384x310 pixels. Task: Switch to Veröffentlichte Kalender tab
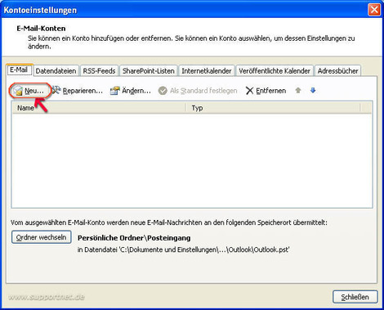[275, 71]
